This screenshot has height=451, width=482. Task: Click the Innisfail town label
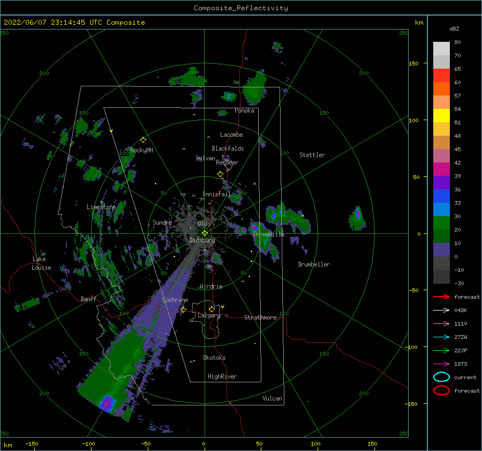tap(216, 194)
